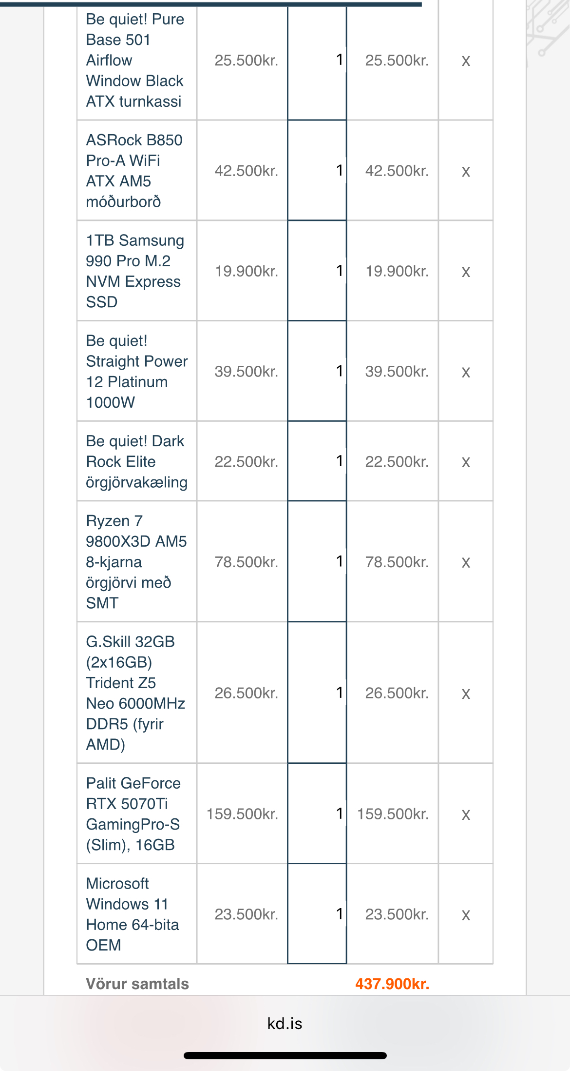Remove ASRock B850 Pro-A WiFi motherboard
The height and width of the screenshot is (1071, 570).
[466, 171]
